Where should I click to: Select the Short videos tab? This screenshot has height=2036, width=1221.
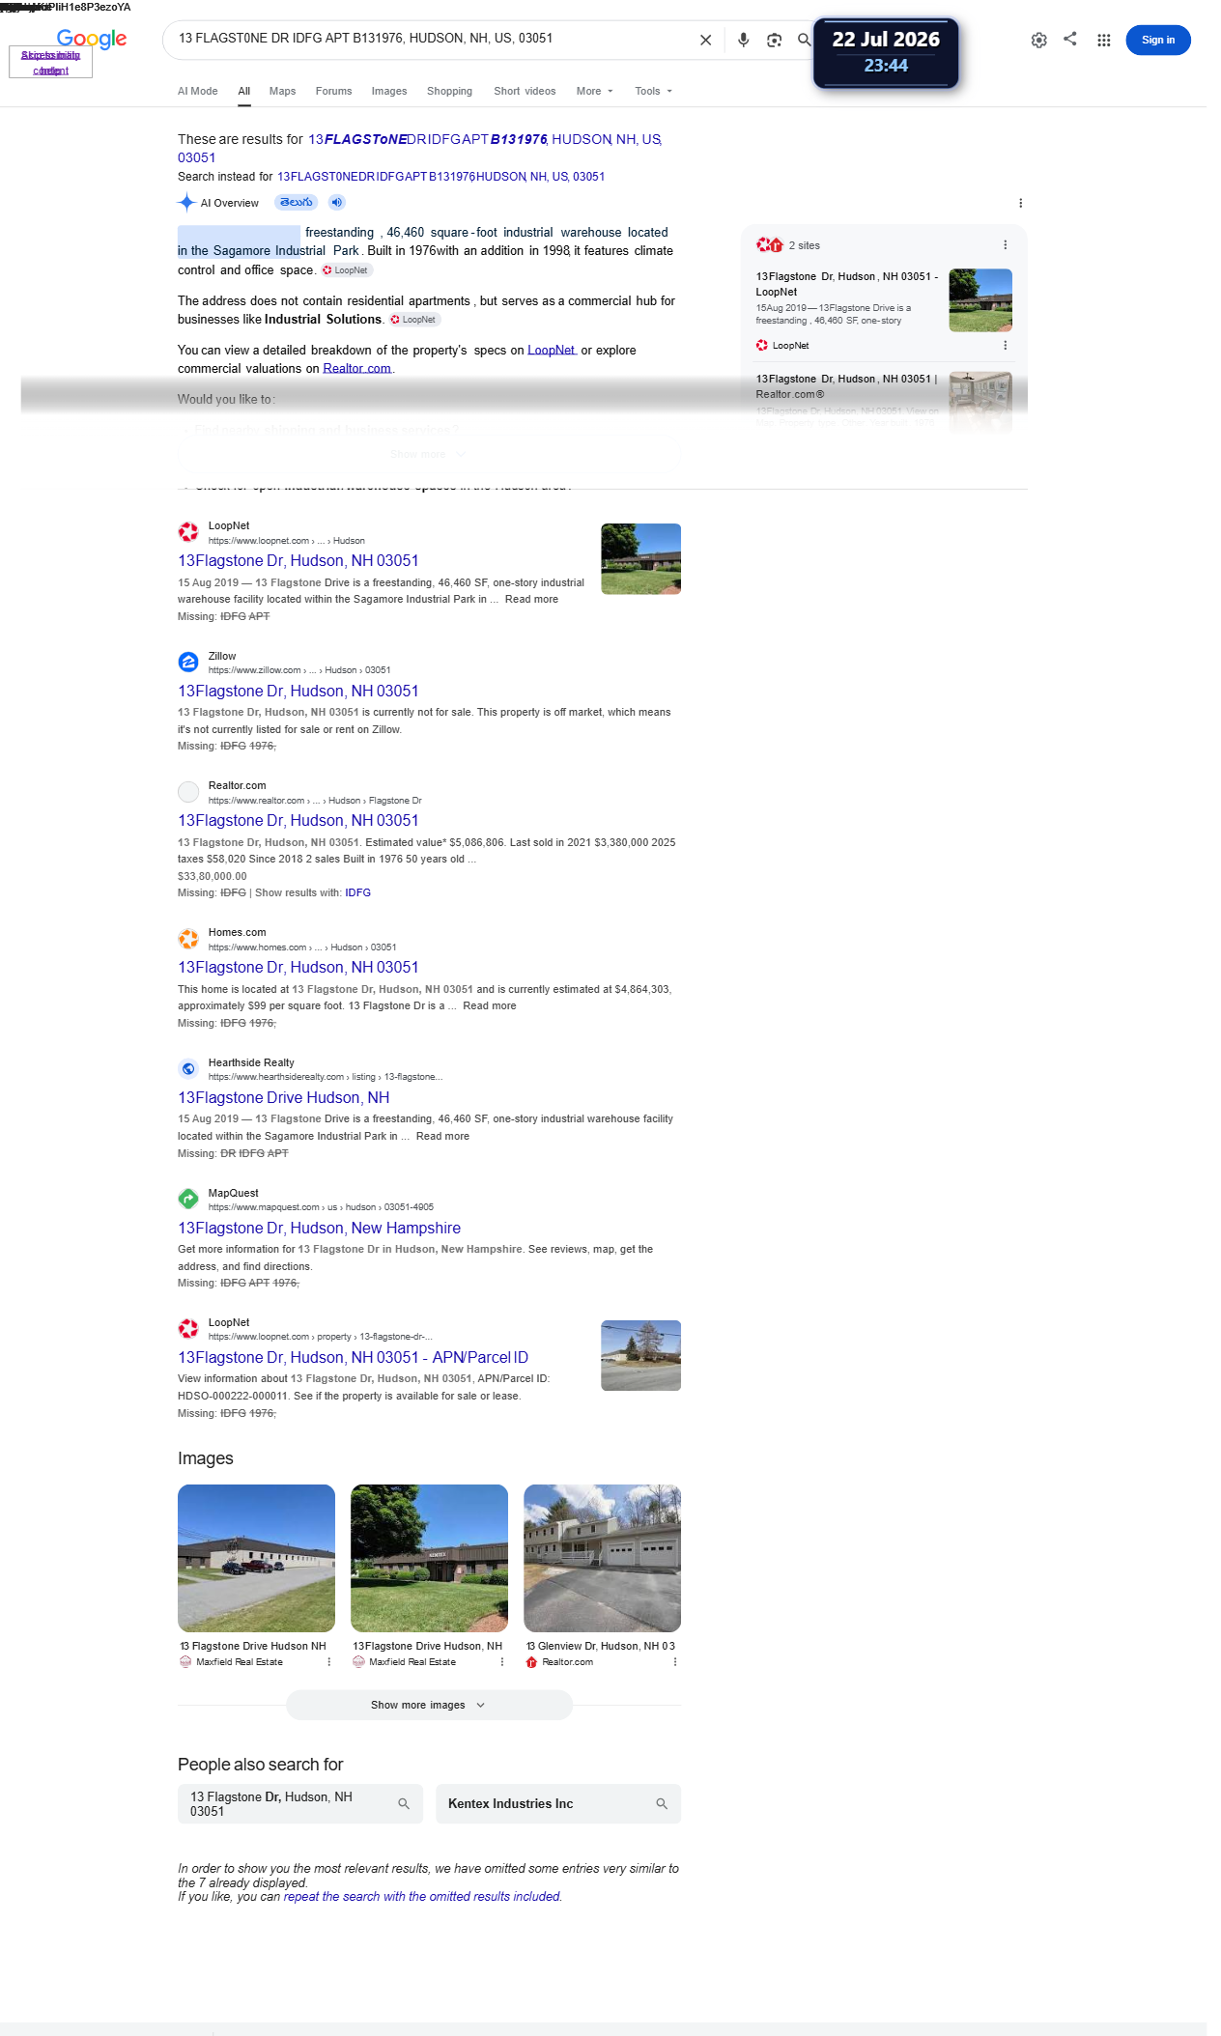(x=525, y=91)
